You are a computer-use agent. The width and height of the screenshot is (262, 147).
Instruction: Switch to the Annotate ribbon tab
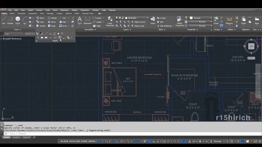(21, 13)
